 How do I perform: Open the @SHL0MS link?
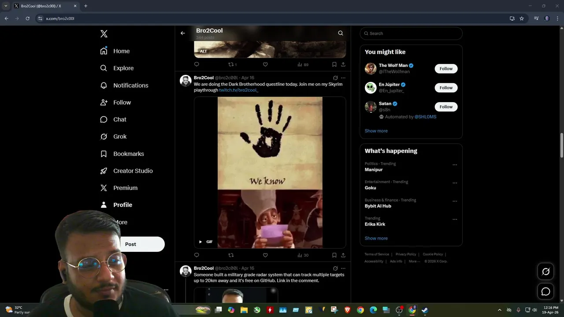(x=425, y=117)
